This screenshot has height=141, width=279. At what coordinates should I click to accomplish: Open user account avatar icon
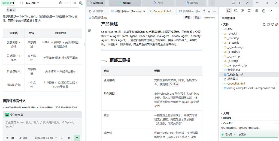(81, 3)
